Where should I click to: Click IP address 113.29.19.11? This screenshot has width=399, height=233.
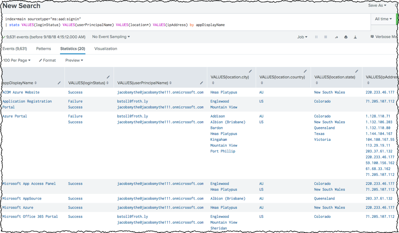[378, 145]
